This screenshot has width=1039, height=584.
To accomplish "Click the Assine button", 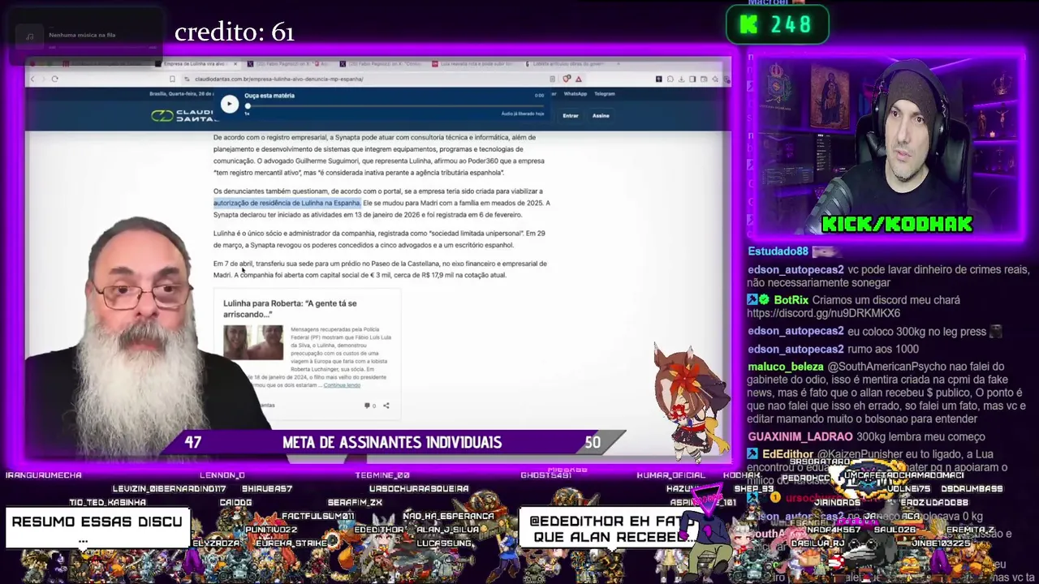I will [601, 115].
